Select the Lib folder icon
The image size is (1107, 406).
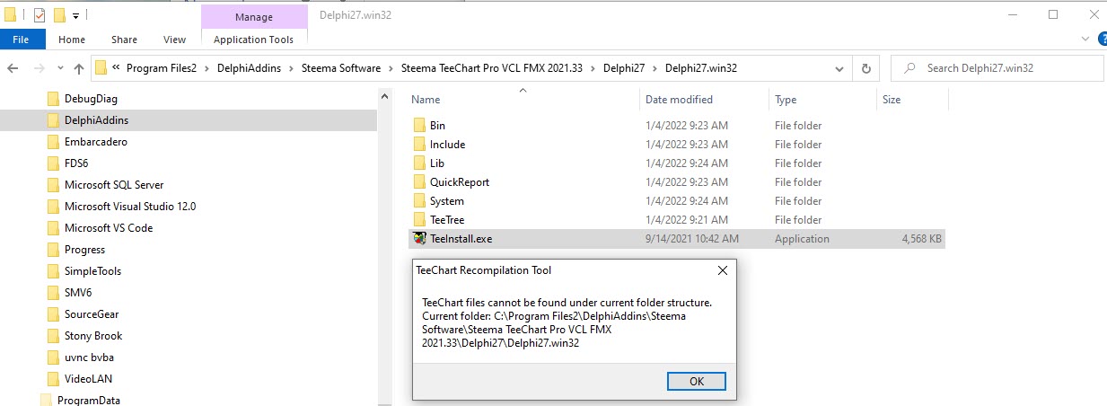point(419,163)
